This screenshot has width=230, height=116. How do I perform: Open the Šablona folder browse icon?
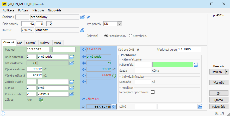(83, 17)
